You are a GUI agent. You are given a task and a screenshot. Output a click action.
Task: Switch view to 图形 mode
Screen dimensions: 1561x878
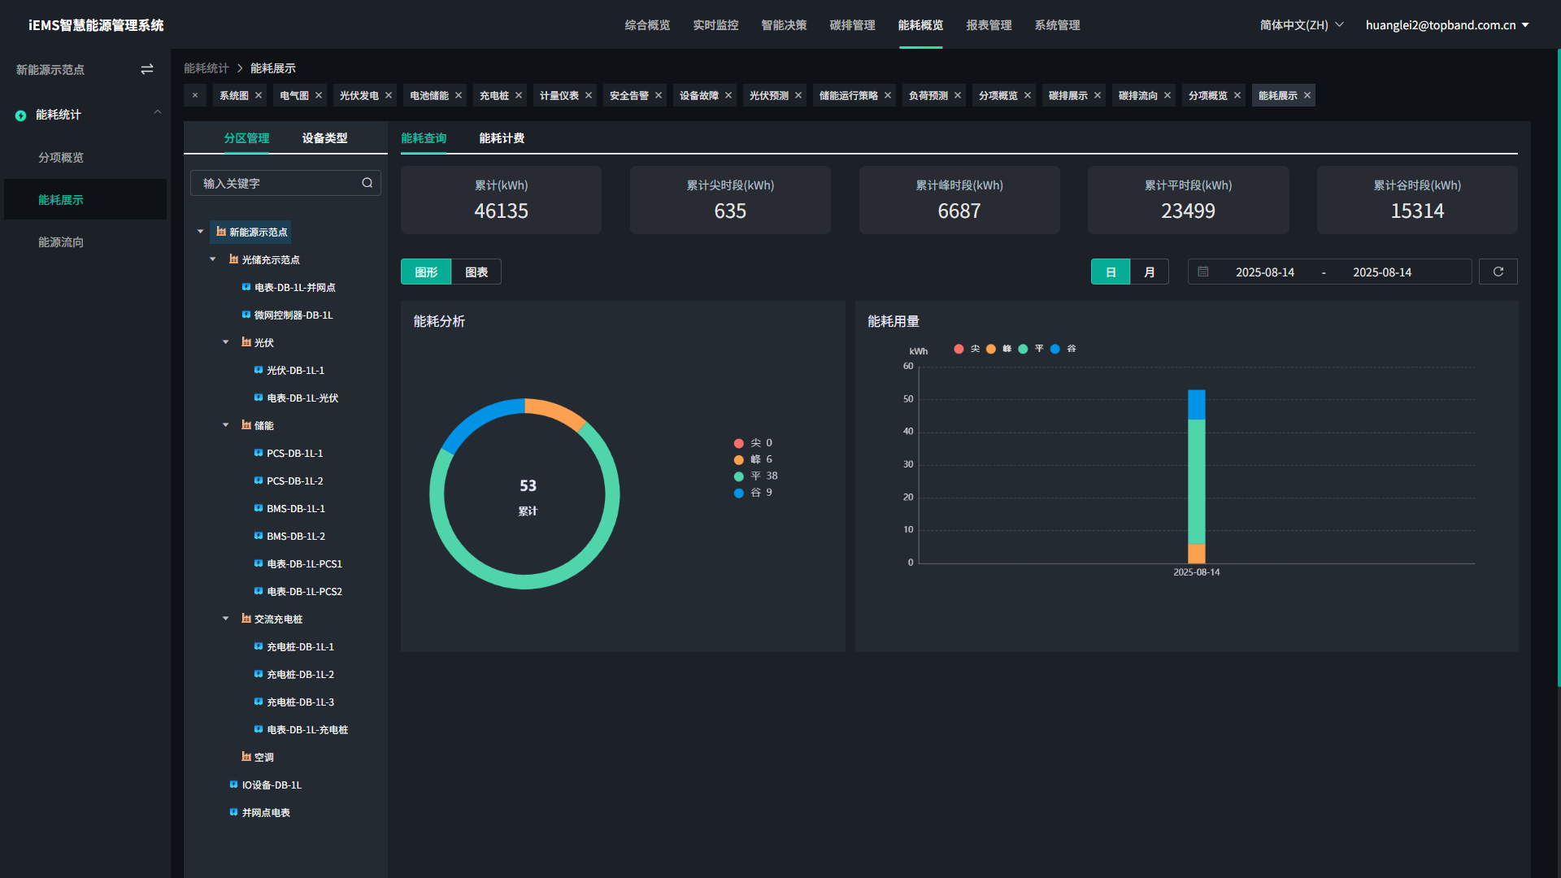(x=426, y=272)
